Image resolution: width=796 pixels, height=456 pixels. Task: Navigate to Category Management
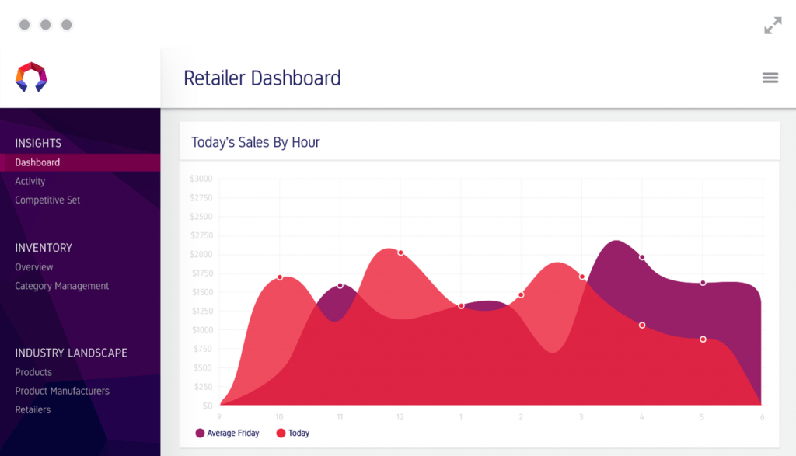(62, 286)
